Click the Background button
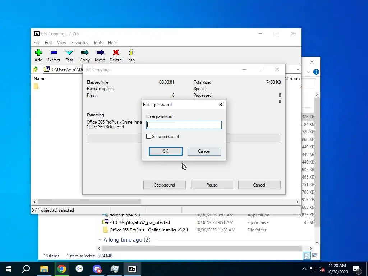The image size is (368, 276). (165, 185)
